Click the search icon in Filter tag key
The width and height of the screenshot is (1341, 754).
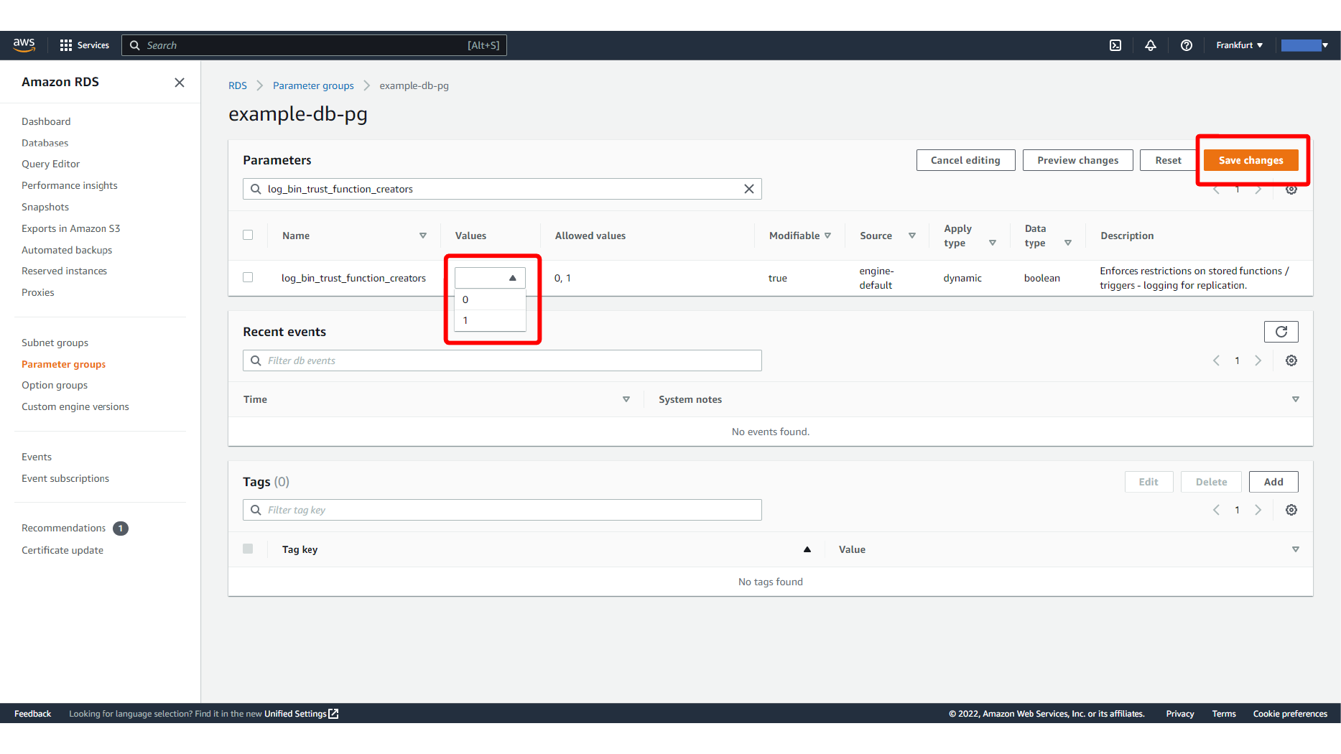point(256,510)
